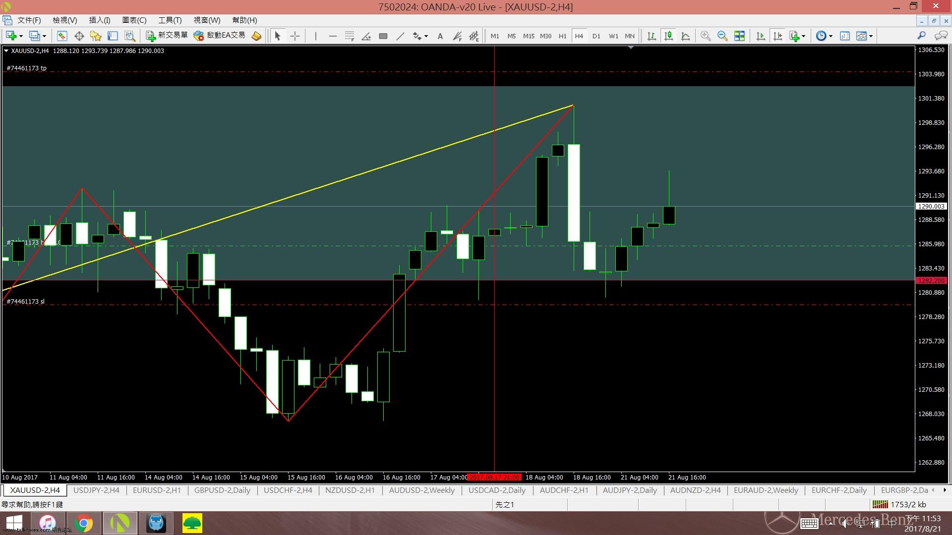Click the Profiles icon
The height and width of the screenshot is (535, 952).
click(x=34, y=36)
